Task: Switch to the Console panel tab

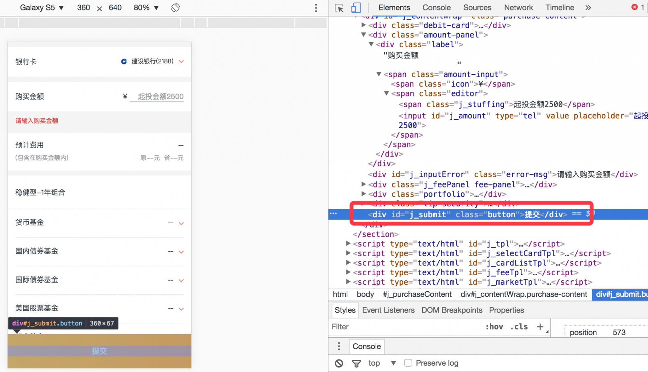Action: [436, 8]
